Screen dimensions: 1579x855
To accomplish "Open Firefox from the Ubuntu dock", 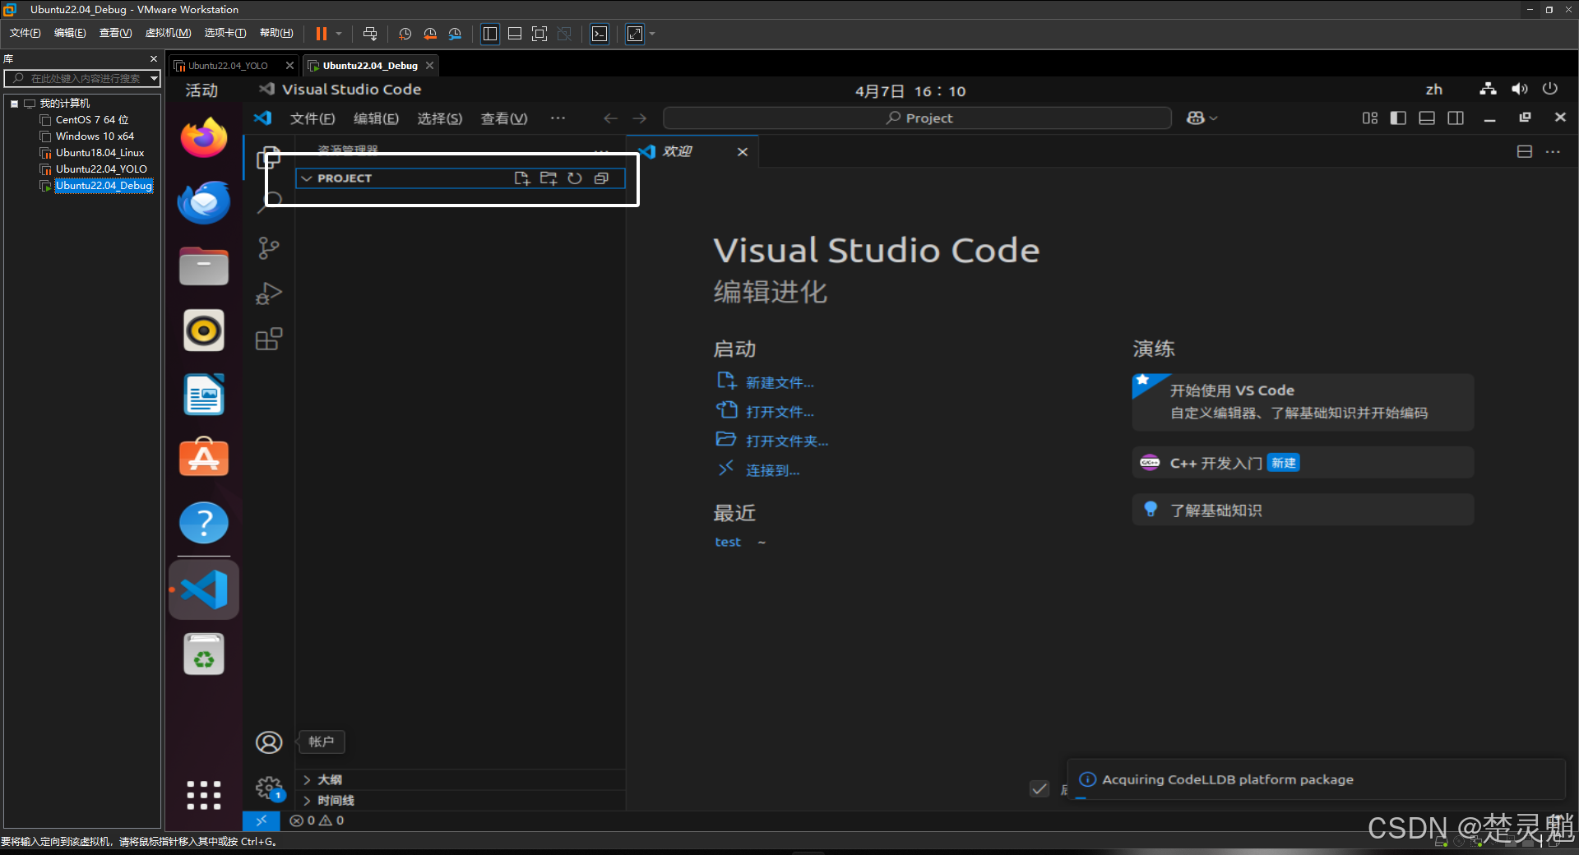I will click(204, 137).
